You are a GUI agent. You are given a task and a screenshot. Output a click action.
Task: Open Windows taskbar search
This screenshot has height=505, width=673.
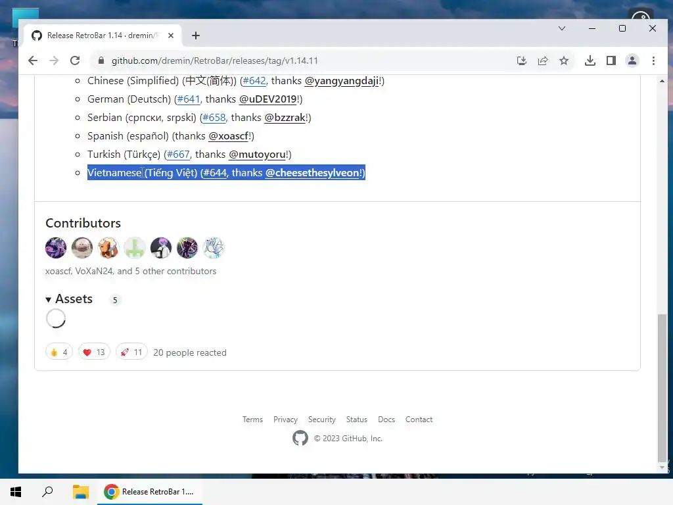[47, 492]
